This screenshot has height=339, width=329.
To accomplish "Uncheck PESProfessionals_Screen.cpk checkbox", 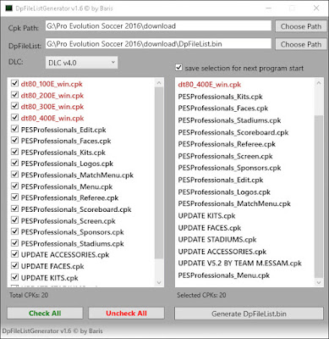I will [x=14, y=220].
